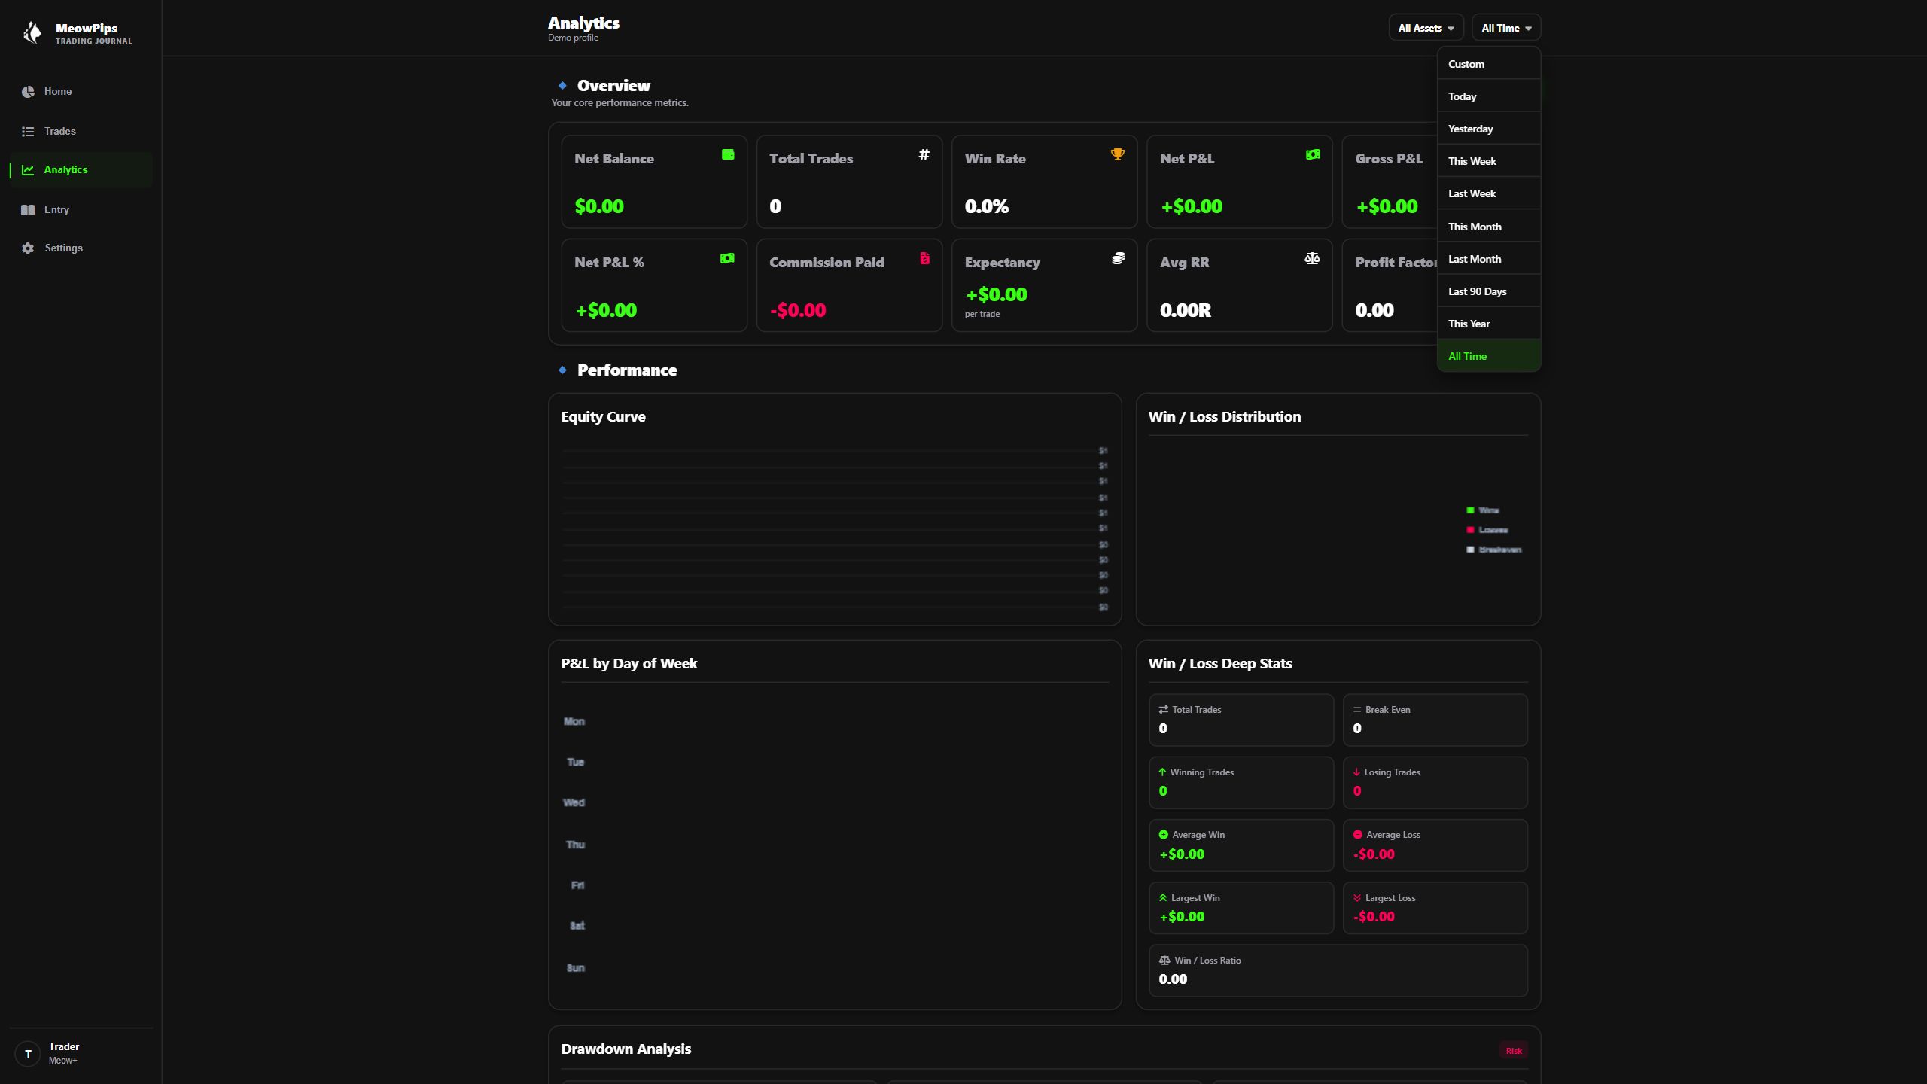
Task: Click the money icon on Net P&L % card
Action: click(x=727, y=258)
